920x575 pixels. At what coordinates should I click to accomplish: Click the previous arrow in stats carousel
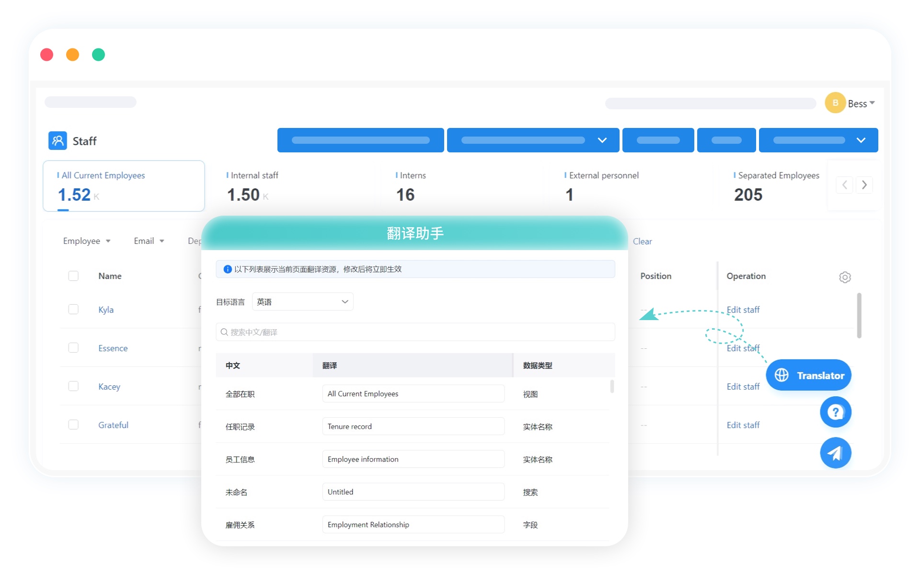coord(844,185)
